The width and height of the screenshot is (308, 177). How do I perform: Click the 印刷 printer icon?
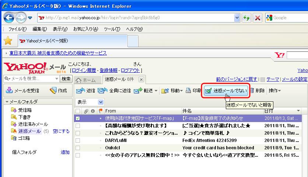point(188,90)
